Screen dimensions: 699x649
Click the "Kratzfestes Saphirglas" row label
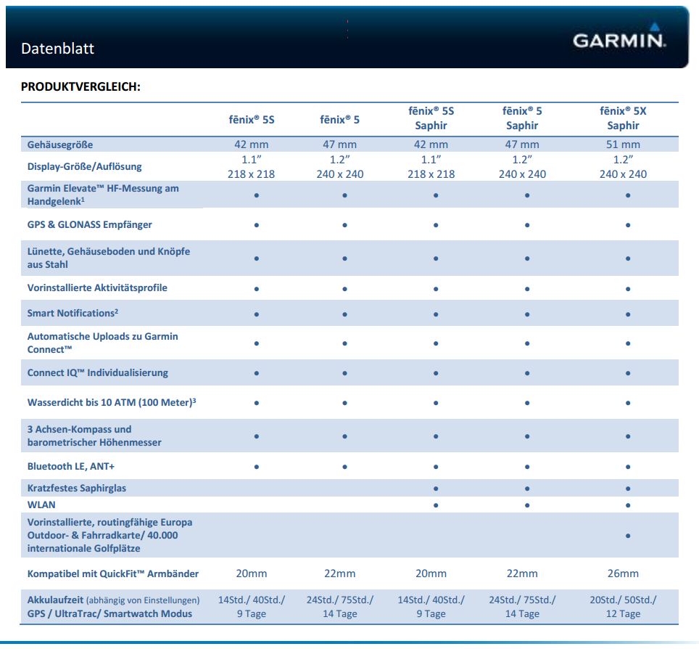click(x=77, y=489)
